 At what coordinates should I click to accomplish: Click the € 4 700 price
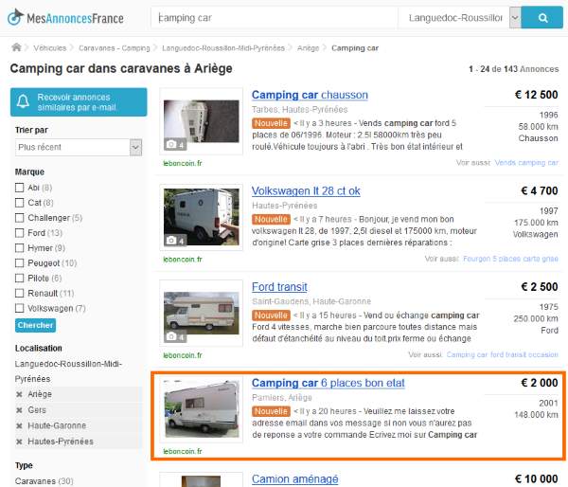pyautogui.click(x=539, y=190)
